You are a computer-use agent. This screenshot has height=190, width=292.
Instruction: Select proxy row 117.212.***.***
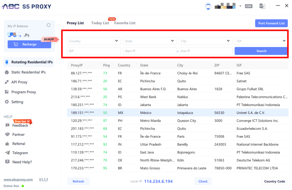coord(178,144)
